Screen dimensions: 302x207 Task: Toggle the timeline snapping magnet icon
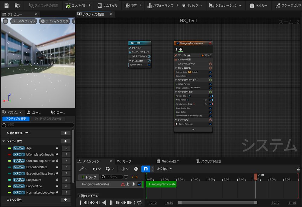pyautogui.click(x=146, y=169)
